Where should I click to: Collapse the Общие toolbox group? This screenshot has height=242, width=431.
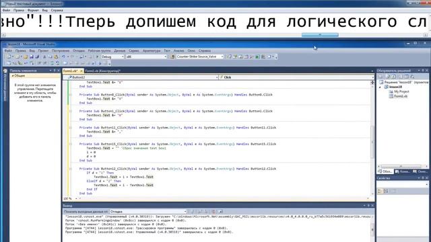tap(13, 76)
